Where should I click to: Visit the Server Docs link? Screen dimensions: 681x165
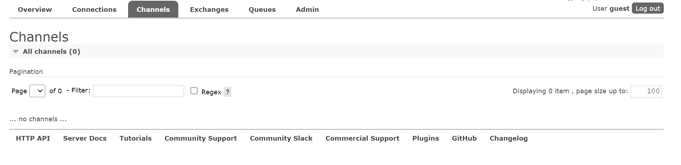[x=85, y=138]
